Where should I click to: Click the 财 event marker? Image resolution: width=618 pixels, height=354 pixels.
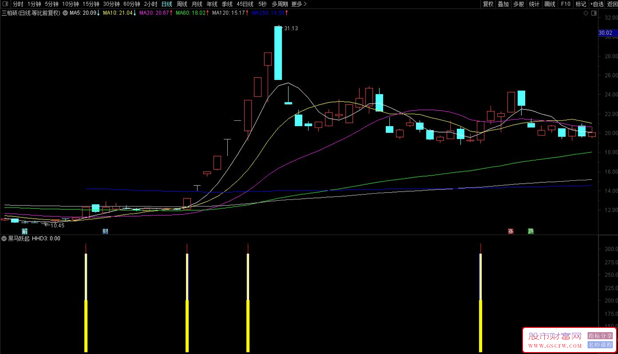[x=106, y=231]
